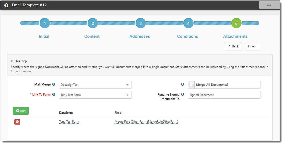
Task: Remove the Tony Test Form row
Action: tap(17, 122)
